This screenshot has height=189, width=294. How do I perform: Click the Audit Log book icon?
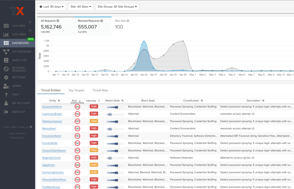pyautogui.click(x=6, y=60)
